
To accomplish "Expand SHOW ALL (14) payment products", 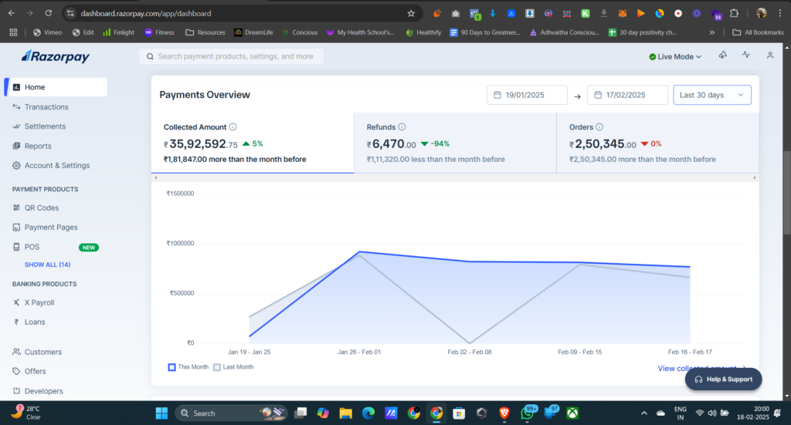I will (47, 265).
